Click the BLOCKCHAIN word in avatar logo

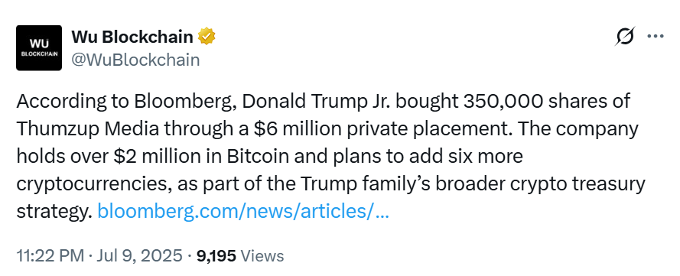[x=39, y=54]
